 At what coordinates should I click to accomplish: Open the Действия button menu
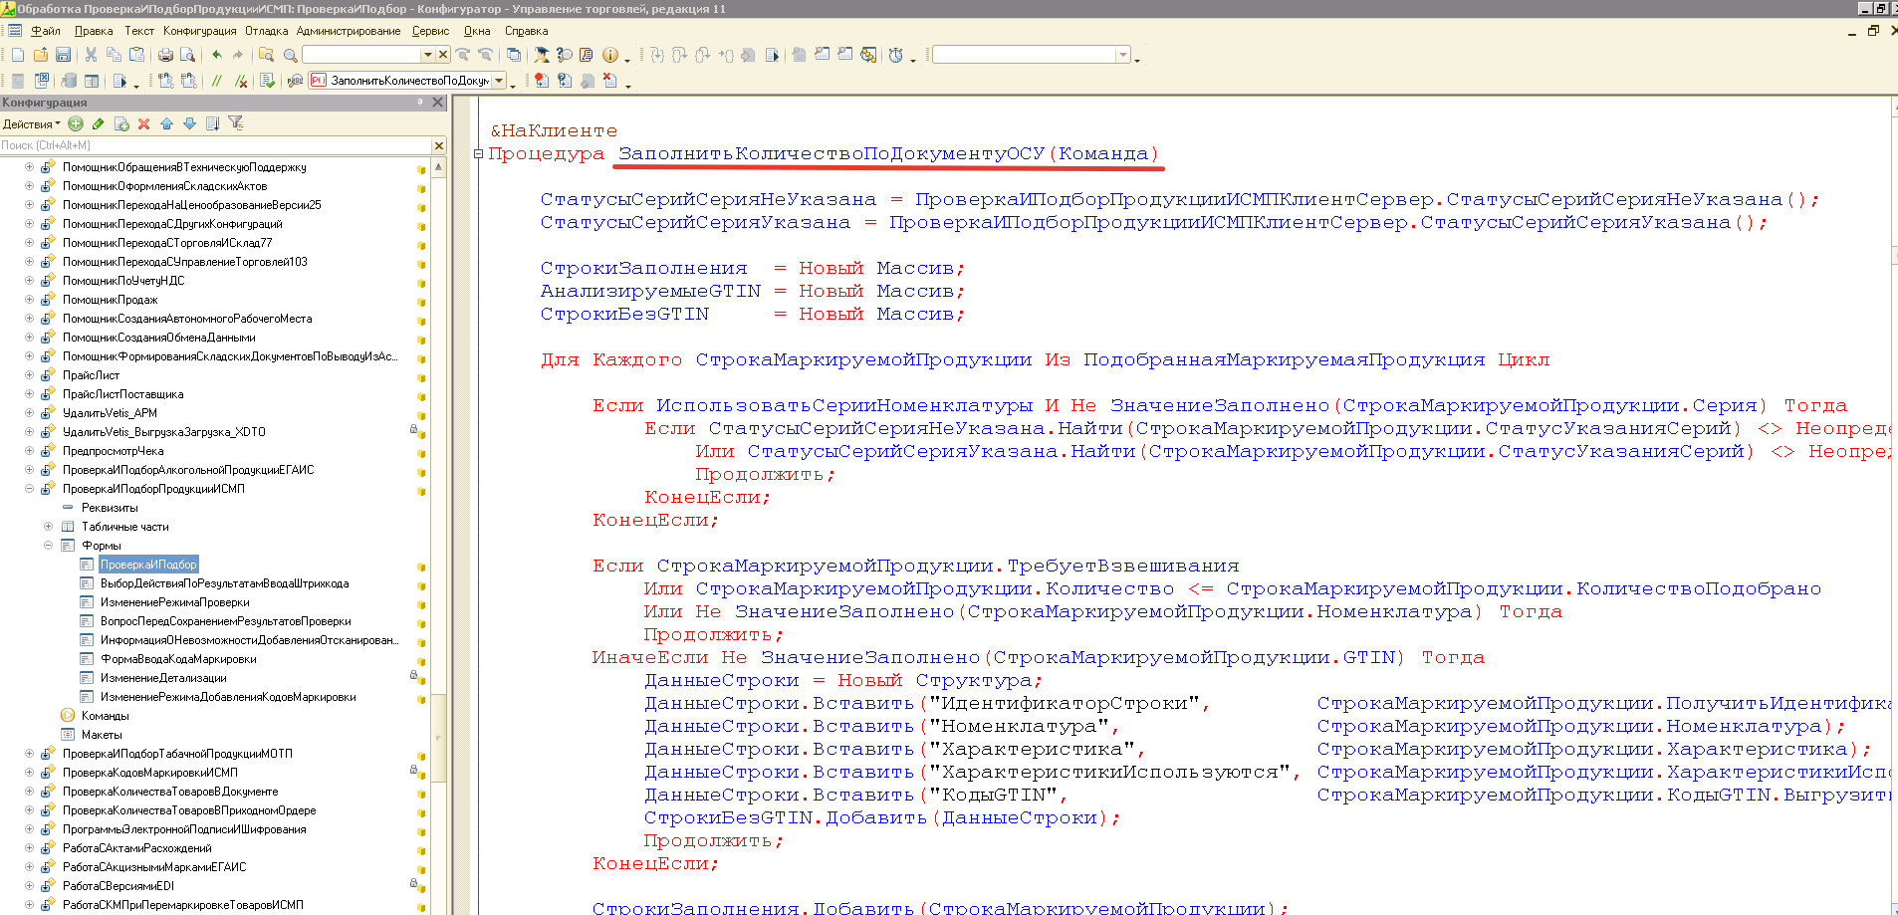pos(31,124)
